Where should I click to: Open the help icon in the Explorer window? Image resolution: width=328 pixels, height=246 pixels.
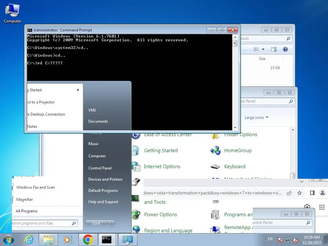(285, 49)
